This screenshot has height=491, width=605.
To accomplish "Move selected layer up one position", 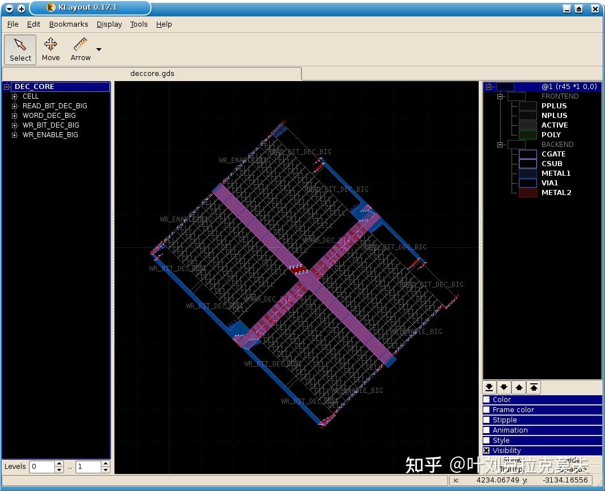I will point(519,387).
